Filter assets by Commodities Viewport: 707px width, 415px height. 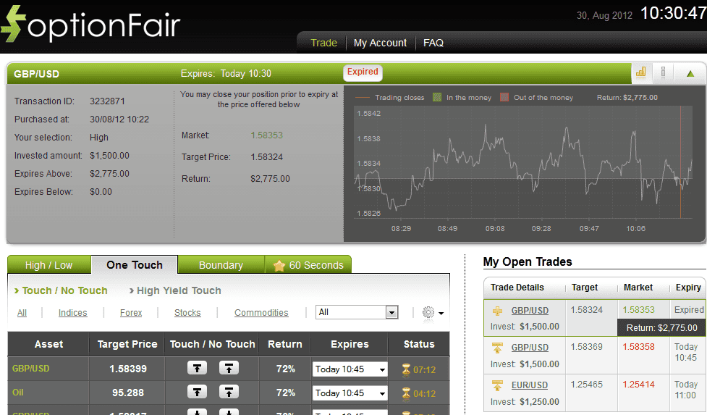(261, 313)
